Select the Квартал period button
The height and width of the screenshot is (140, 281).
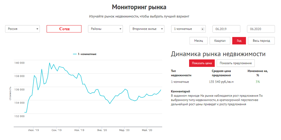(220, 41)
